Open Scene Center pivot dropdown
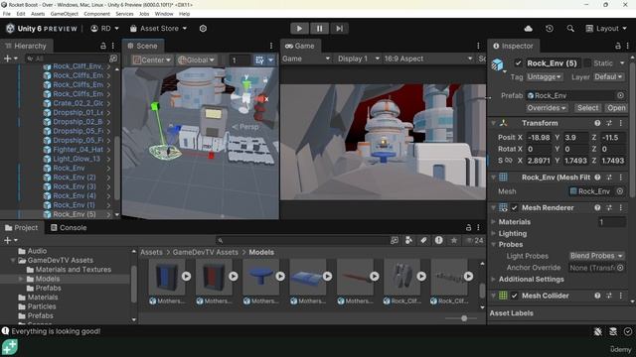This screenshot has height=357, width=636. pyautogui.click(x=152, y=59)
